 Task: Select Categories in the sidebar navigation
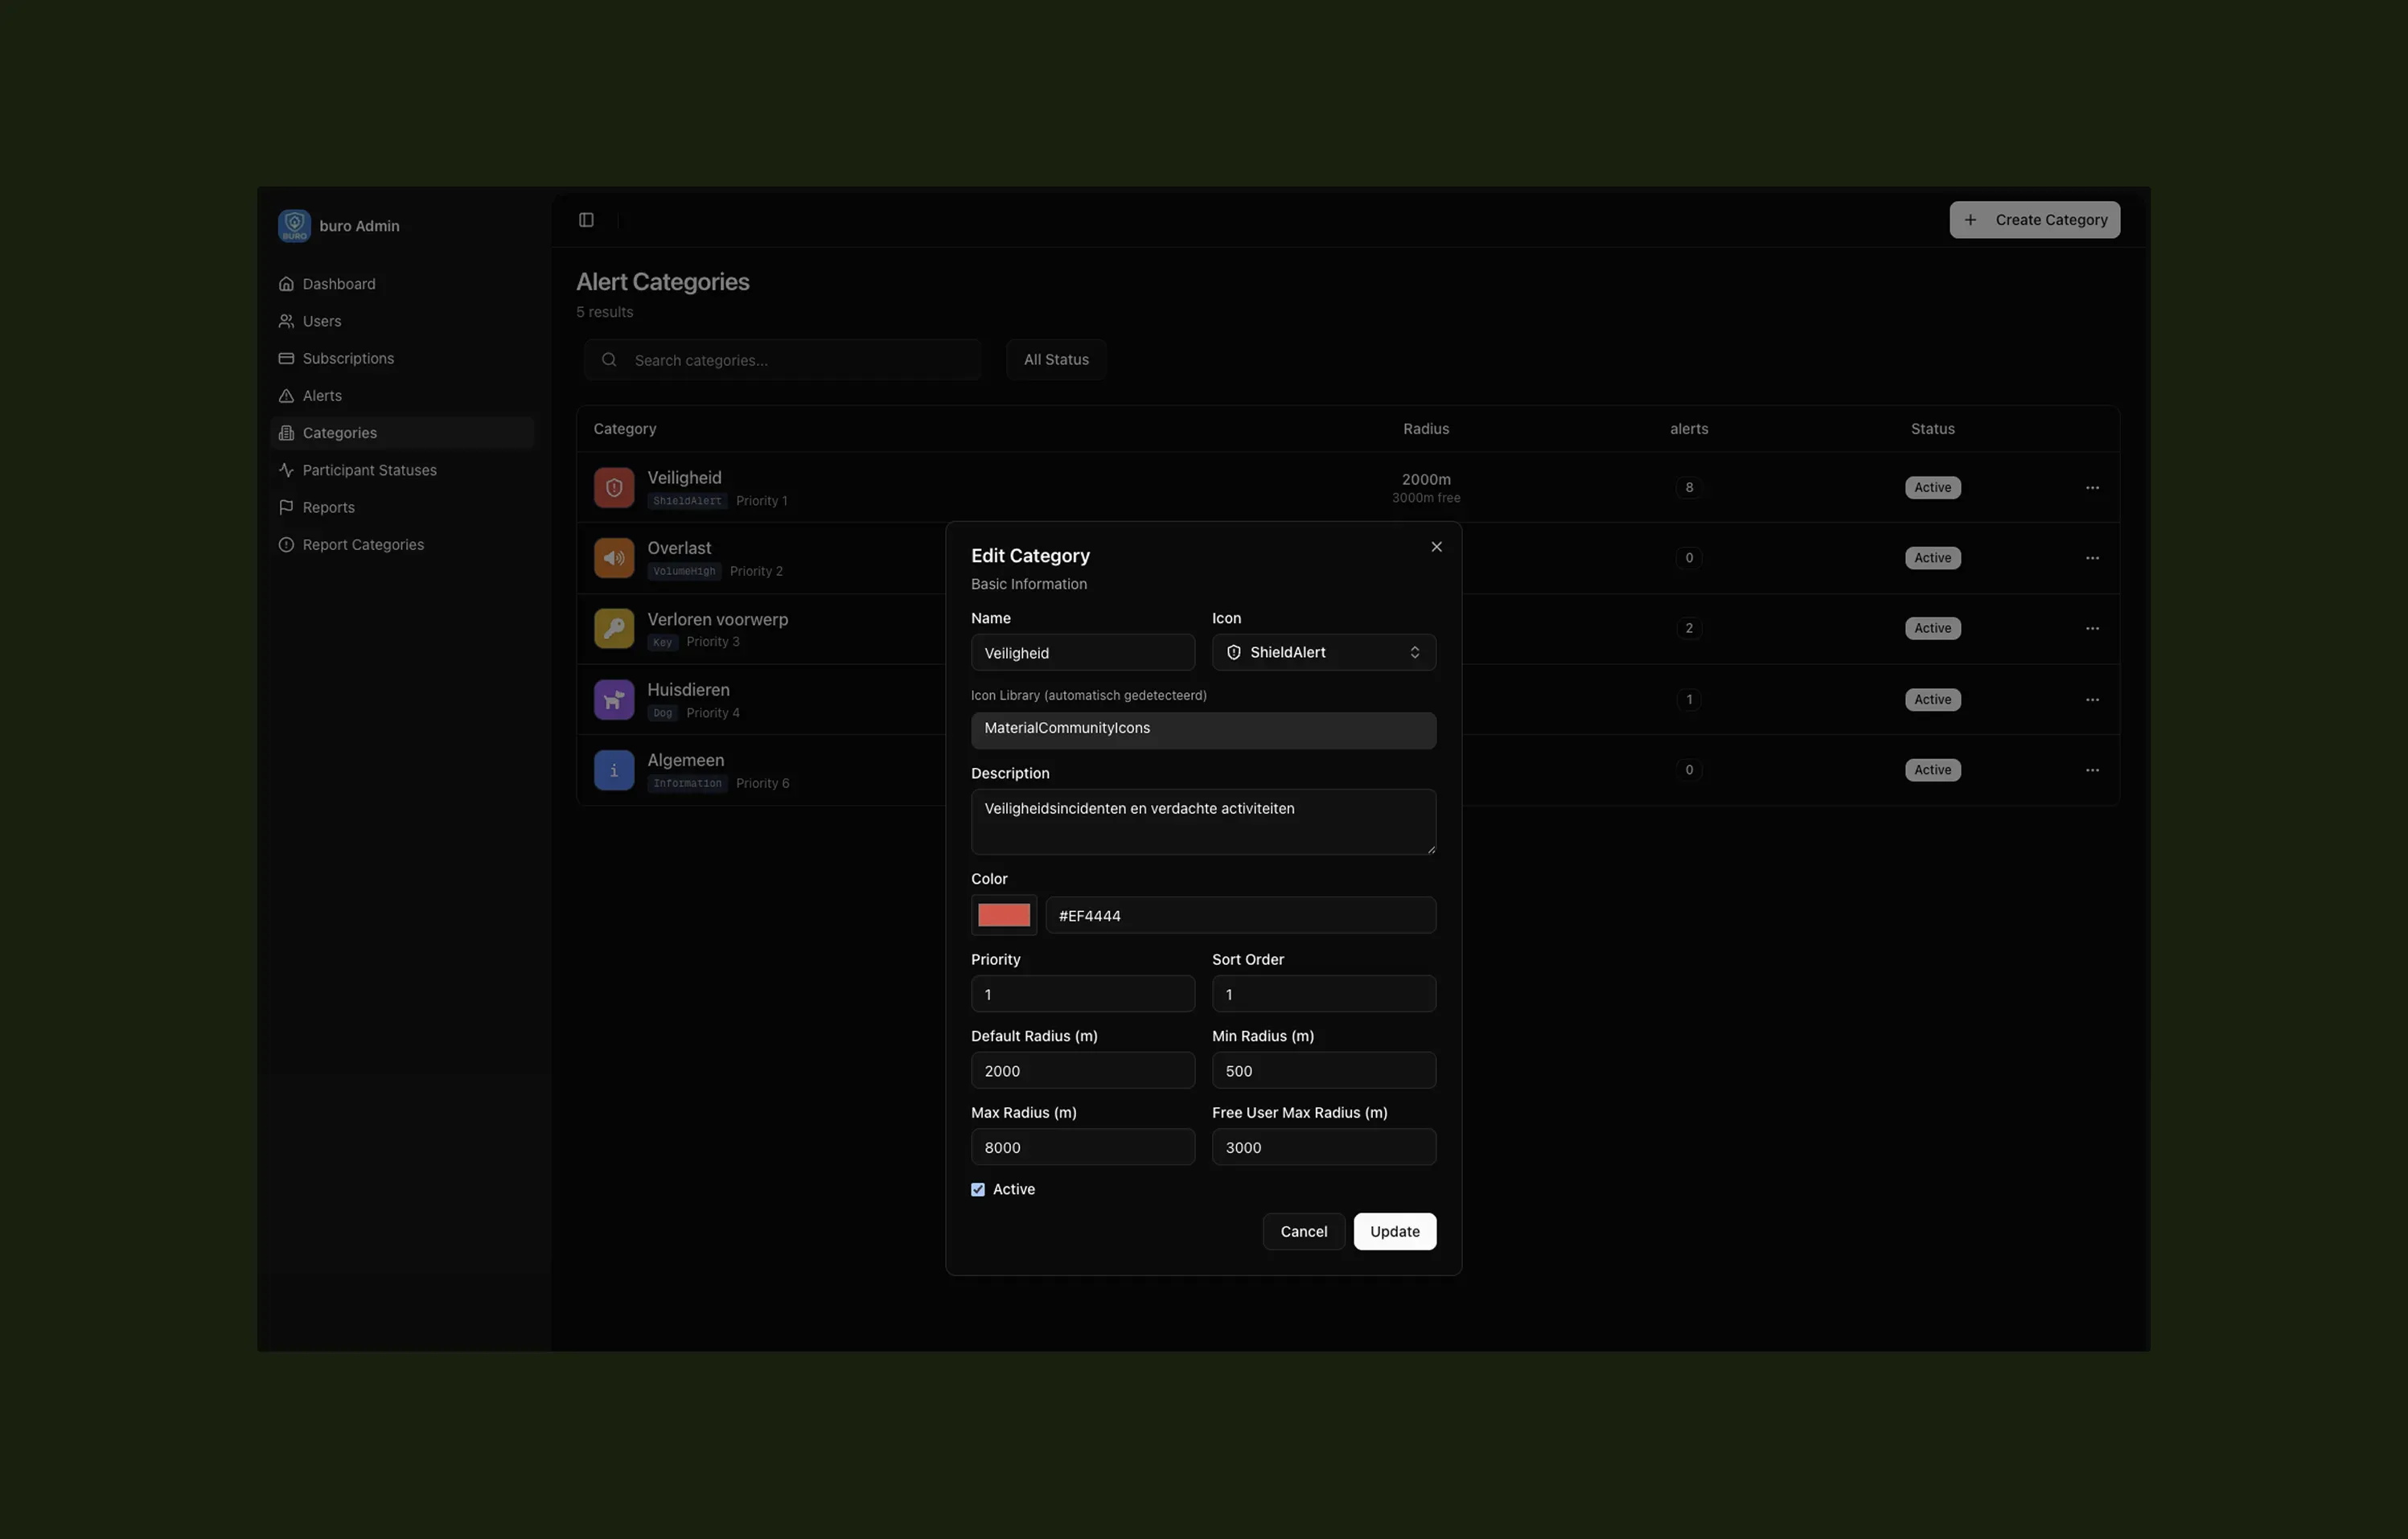point(339,432)
